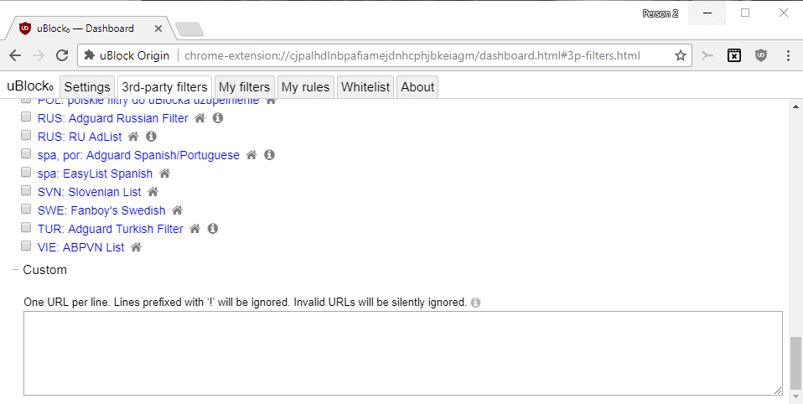The width and height of the screenshot is (803, 404).
Task: Open the info icon for Adguard Spanish/Portuguese
Action: (269, 155)
